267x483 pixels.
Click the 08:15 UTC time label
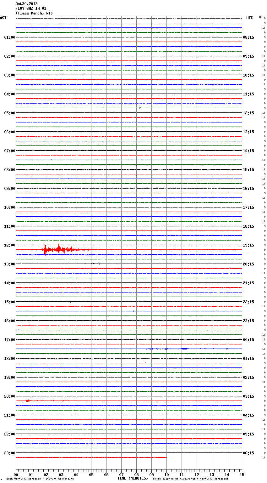pos(248,37)
